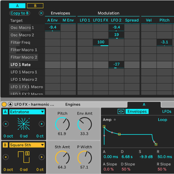
Task: Select Osc Macro 2 target row
Action: tap(27, 35)
